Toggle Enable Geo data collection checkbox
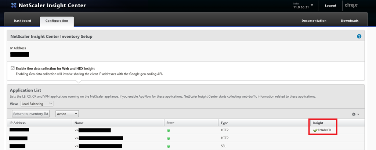Viewport: 376px width, 150px height. click(13, 68)
